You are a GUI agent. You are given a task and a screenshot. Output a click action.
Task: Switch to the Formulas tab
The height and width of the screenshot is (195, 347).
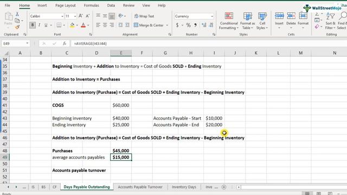click(x=92, y=5)
